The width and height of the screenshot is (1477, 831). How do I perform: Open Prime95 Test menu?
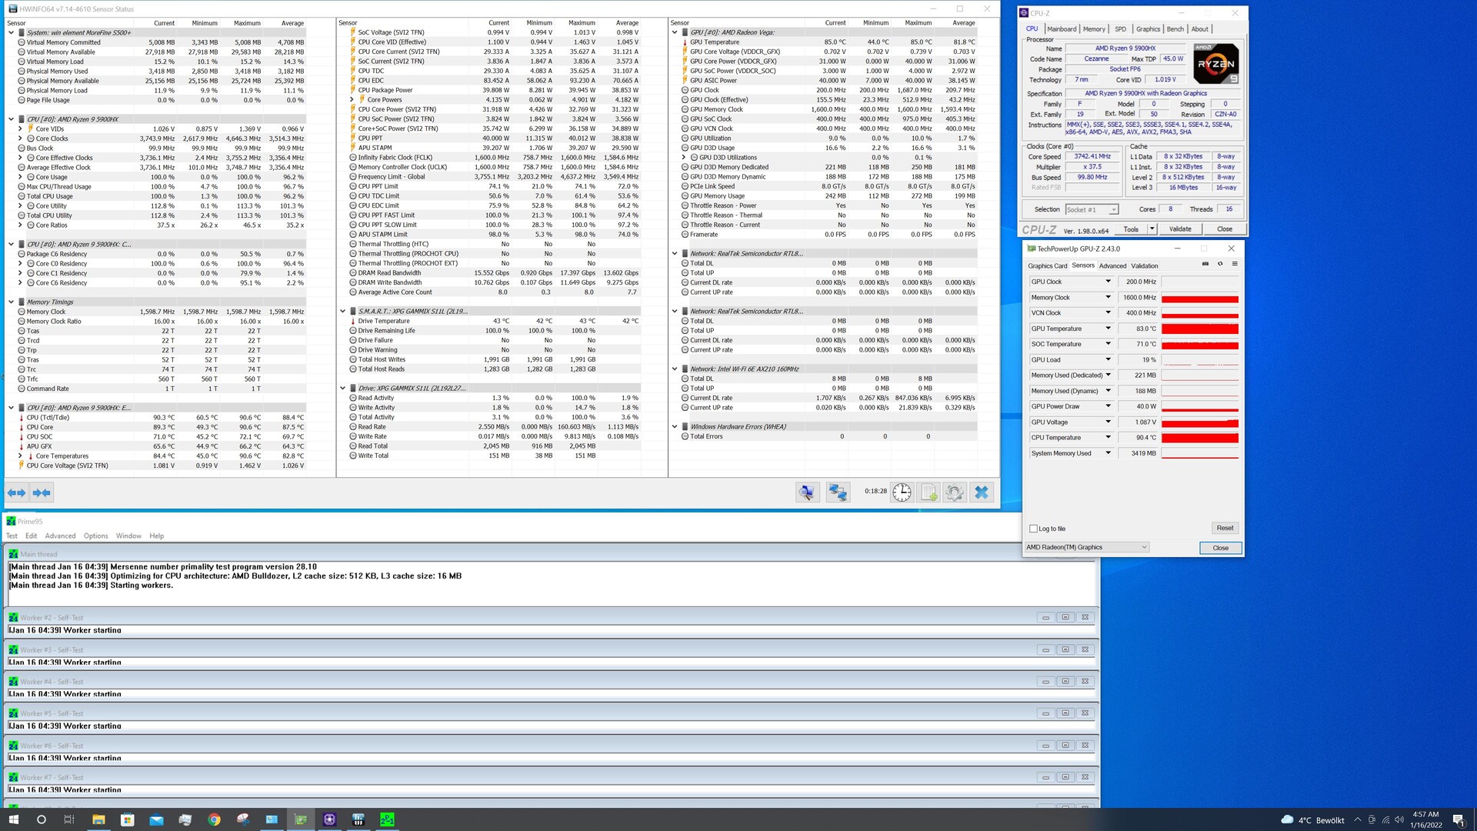12,536
